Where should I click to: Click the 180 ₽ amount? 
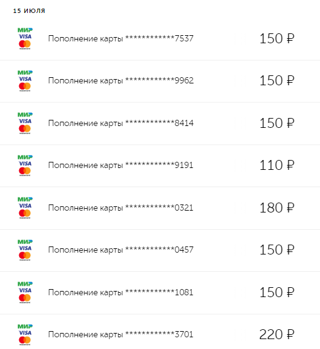point(277,208)
